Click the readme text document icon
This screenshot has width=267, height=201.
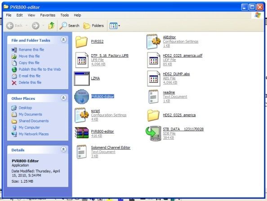[x=153, y=97]
